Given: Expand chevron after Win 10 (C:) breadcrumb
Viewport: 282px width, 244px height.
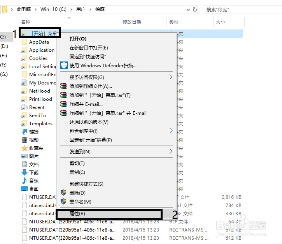Looking at the screenshot, I should click(x=71, y=9).
